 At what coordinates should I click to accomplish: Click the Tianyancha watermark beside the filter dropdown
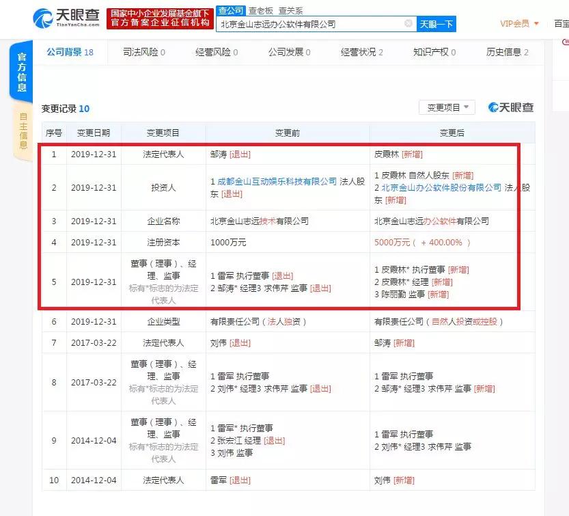tap(510, 108)
